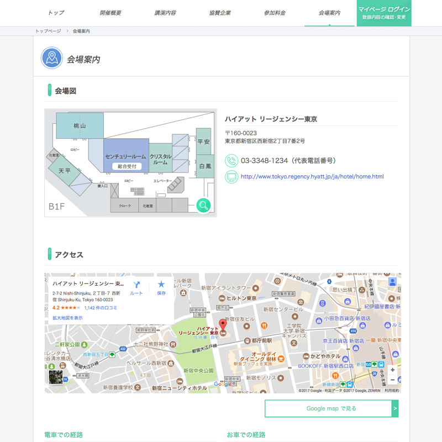Image resolution: width=442 pixels, height=442 pixels.
Task: Select the オールデイダイニング 樹林 restaurant marker
Action: pyautogui.click(x=281, y=359)
